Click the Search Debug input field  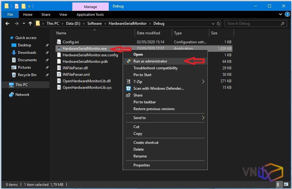pyautogui.click(x=252, y=24)
